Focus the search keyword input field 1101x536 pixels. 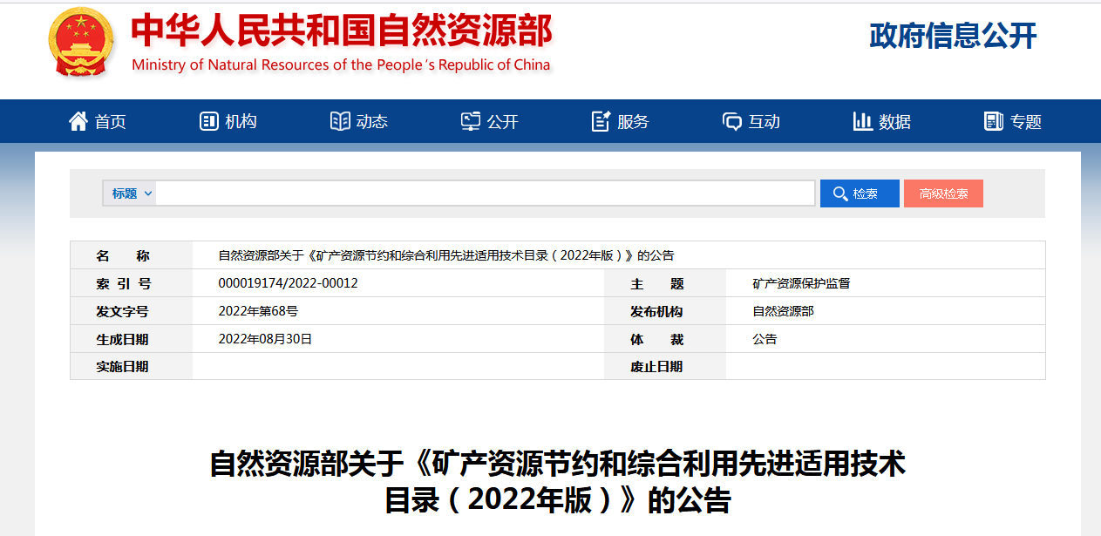485,193
